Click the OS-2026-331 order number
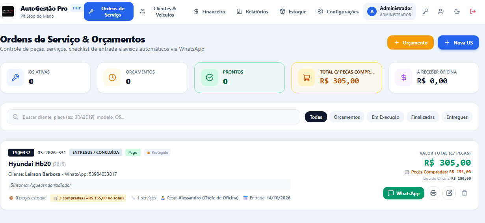Image resolution: width=485 pixels, height=223 pixels. click(x=52, y=153)
